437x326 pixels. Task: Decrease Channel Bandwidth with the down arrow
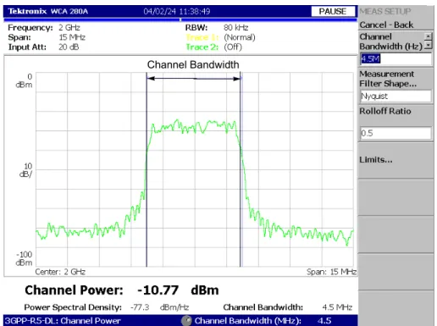(429, 45)
